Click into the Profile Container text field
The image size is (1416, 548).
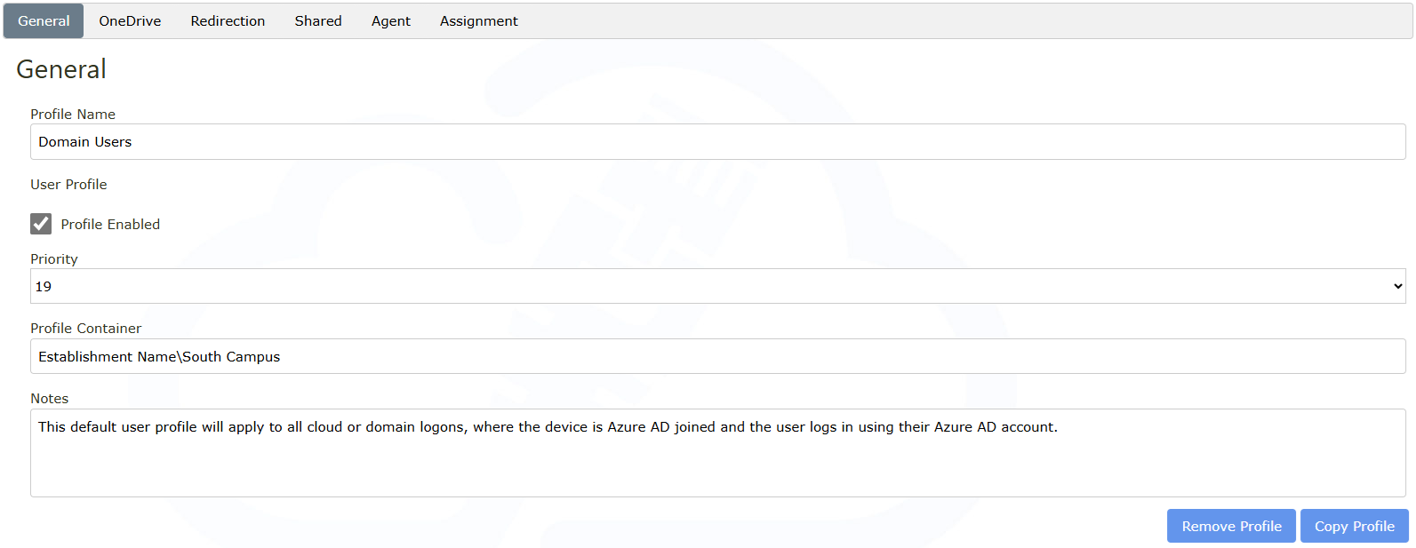[x=717, y=356]
